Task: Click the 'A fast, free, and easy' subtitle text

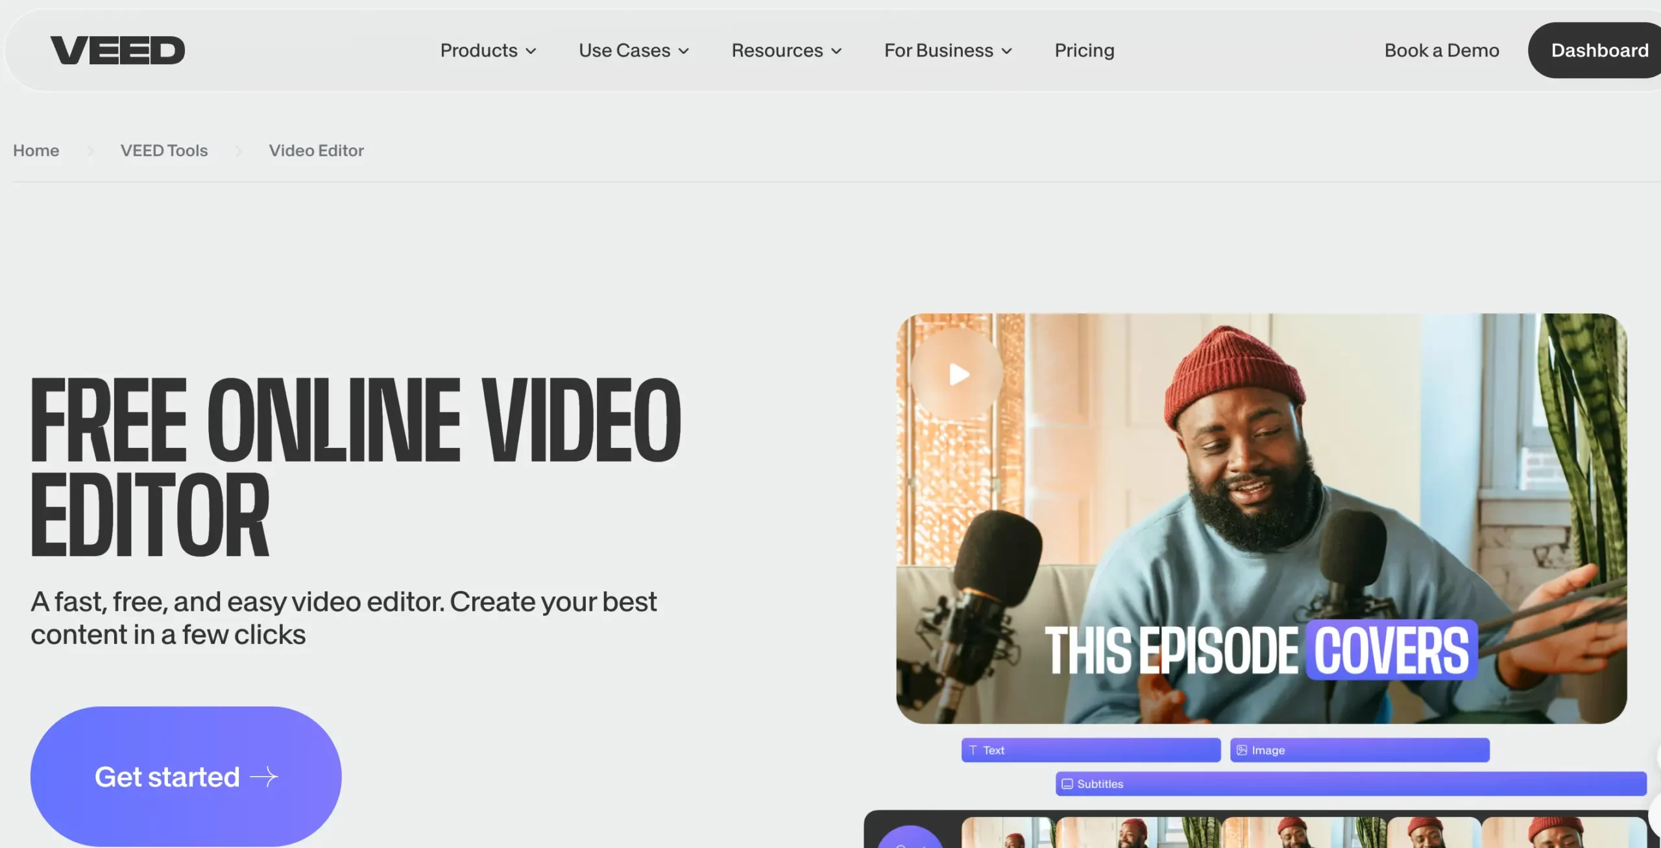Action: click(x=344, y=618)
